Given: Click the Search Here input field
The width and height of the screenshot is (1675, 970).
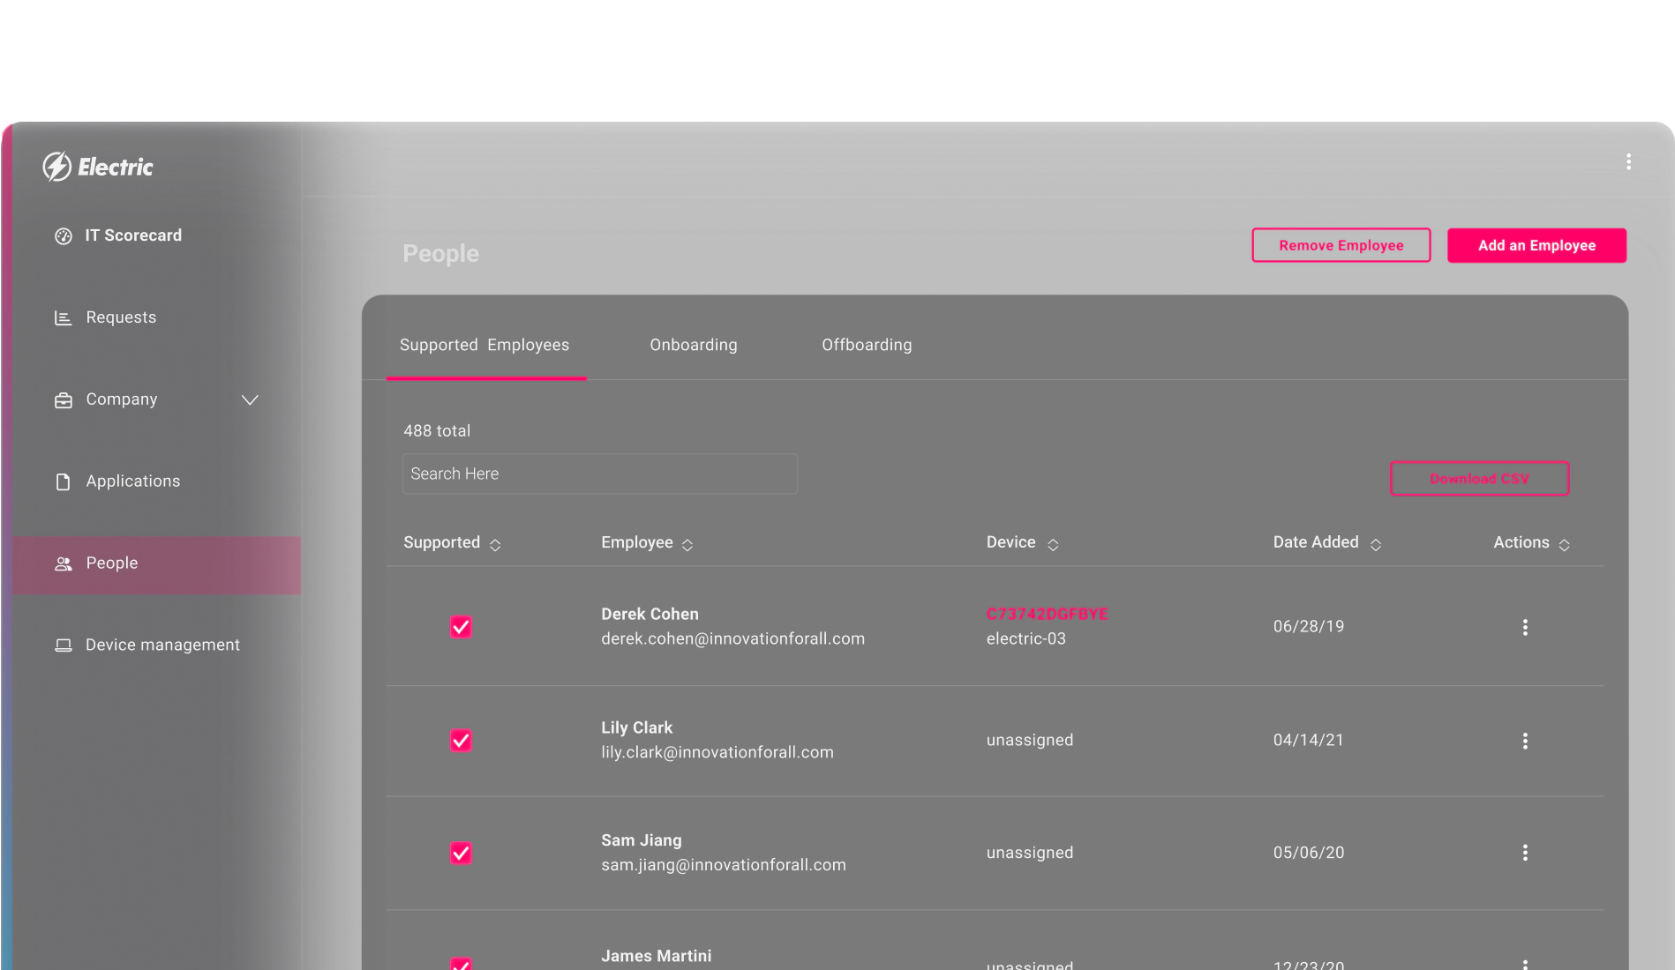Looking at the screenshot, I should 600,474.
